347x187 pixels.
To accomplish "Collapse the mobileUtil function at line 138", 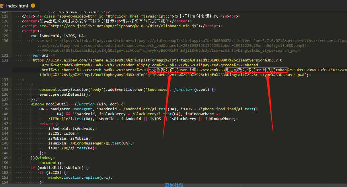I will [10, 104].
